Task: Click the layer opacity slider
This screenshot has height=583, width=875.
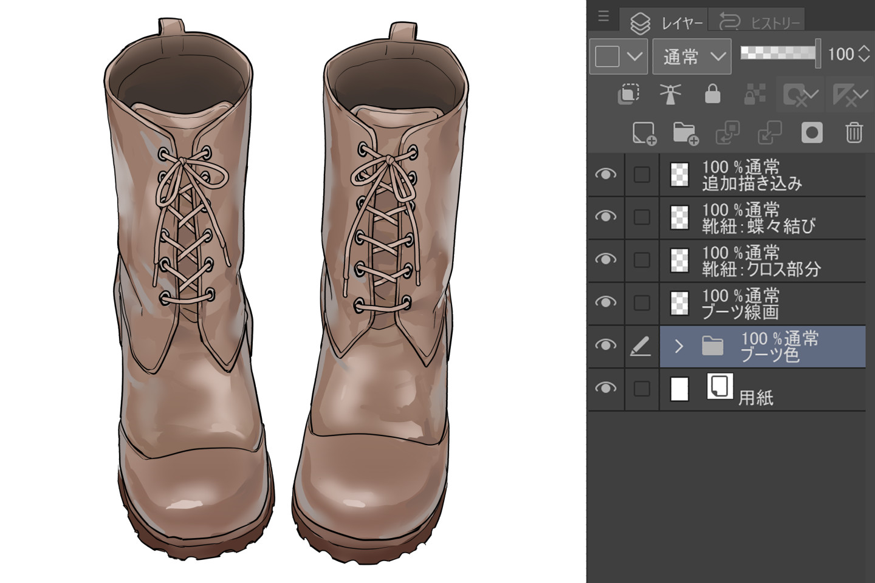Action: [779, 53]
